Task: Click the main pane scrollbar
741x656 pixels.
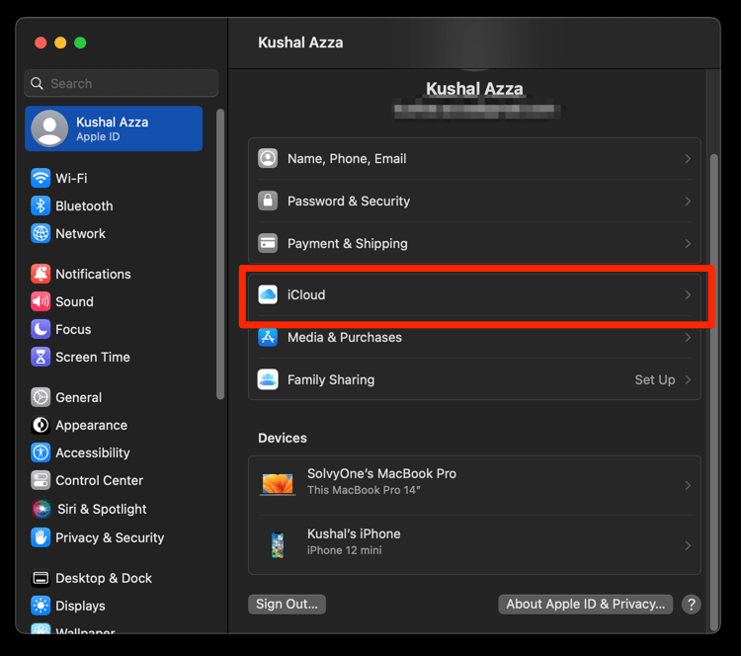Action: point(714,392)
